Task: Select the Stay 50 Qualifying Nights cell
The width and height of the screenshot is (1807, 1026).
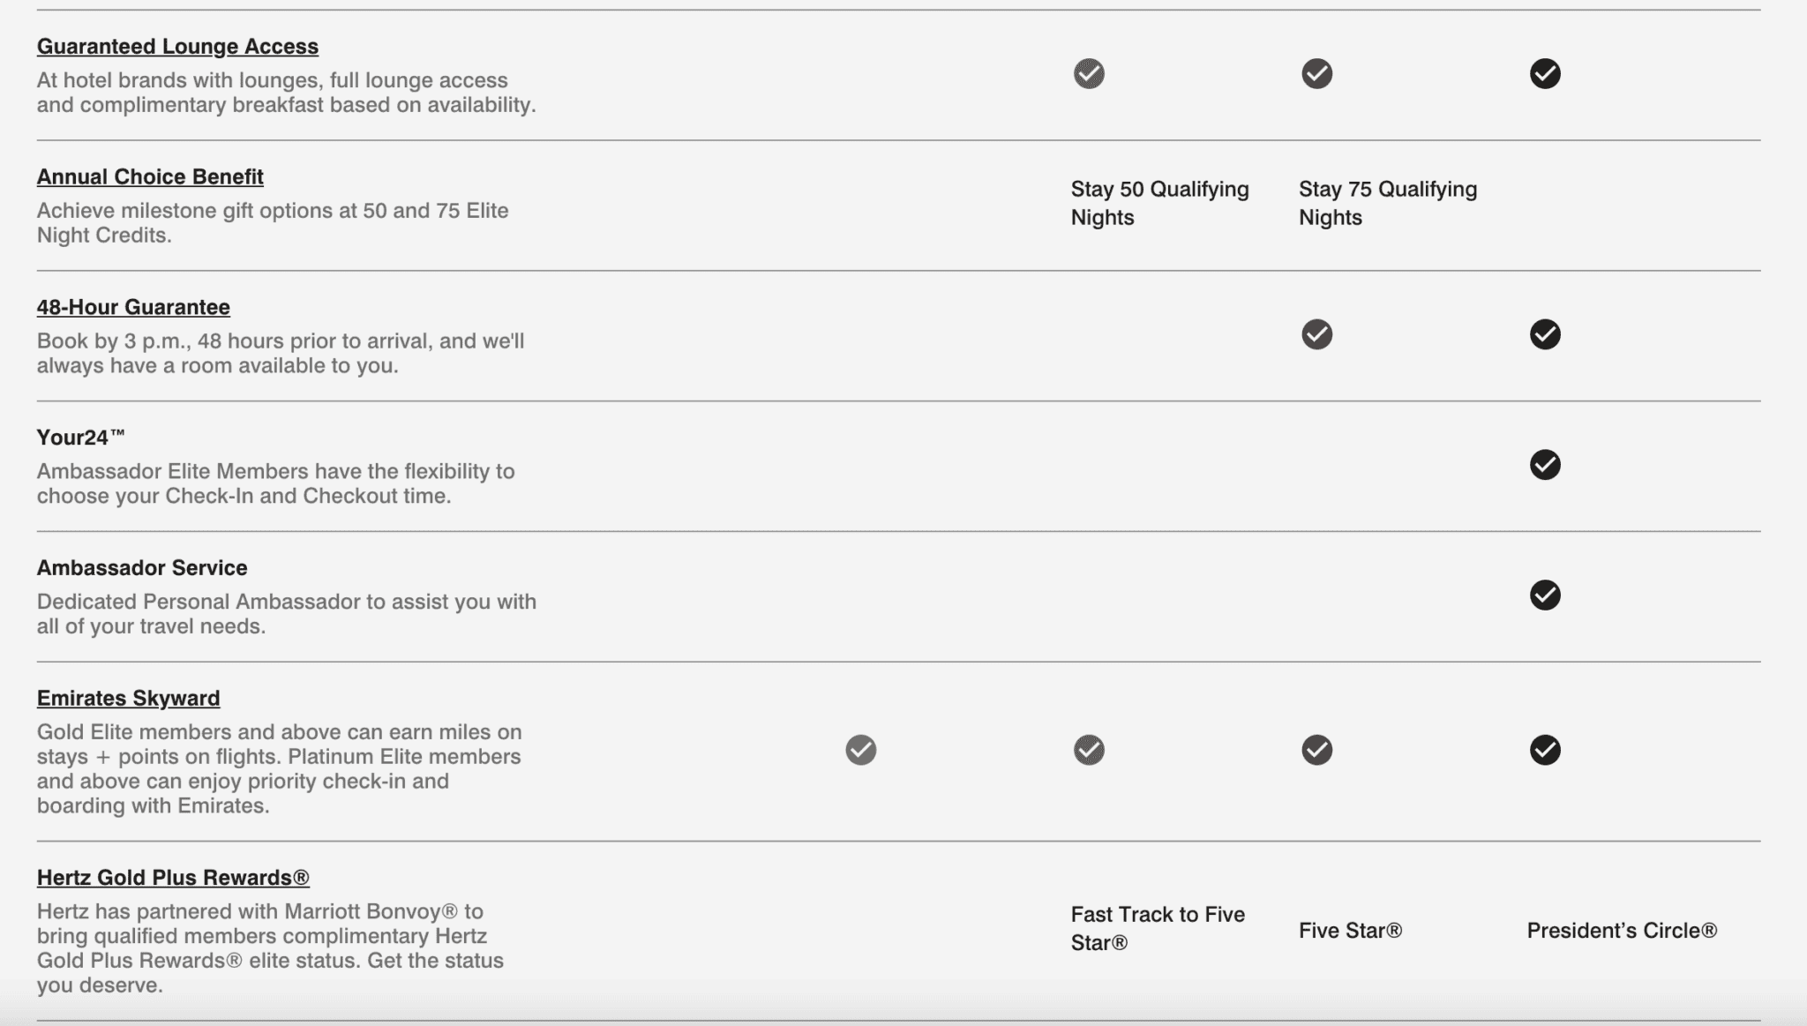Action: click(x=1158, y=203)
